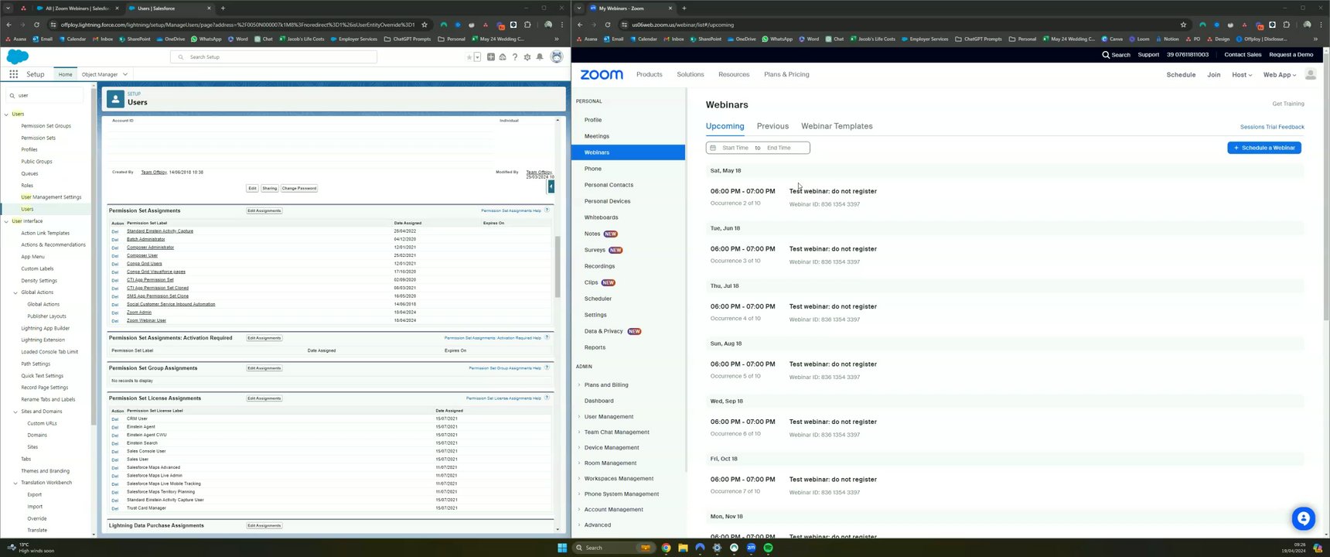The image size is (1330, 557).
Task: Click the Salesforce favorites star icon
Action: (469, 57)
